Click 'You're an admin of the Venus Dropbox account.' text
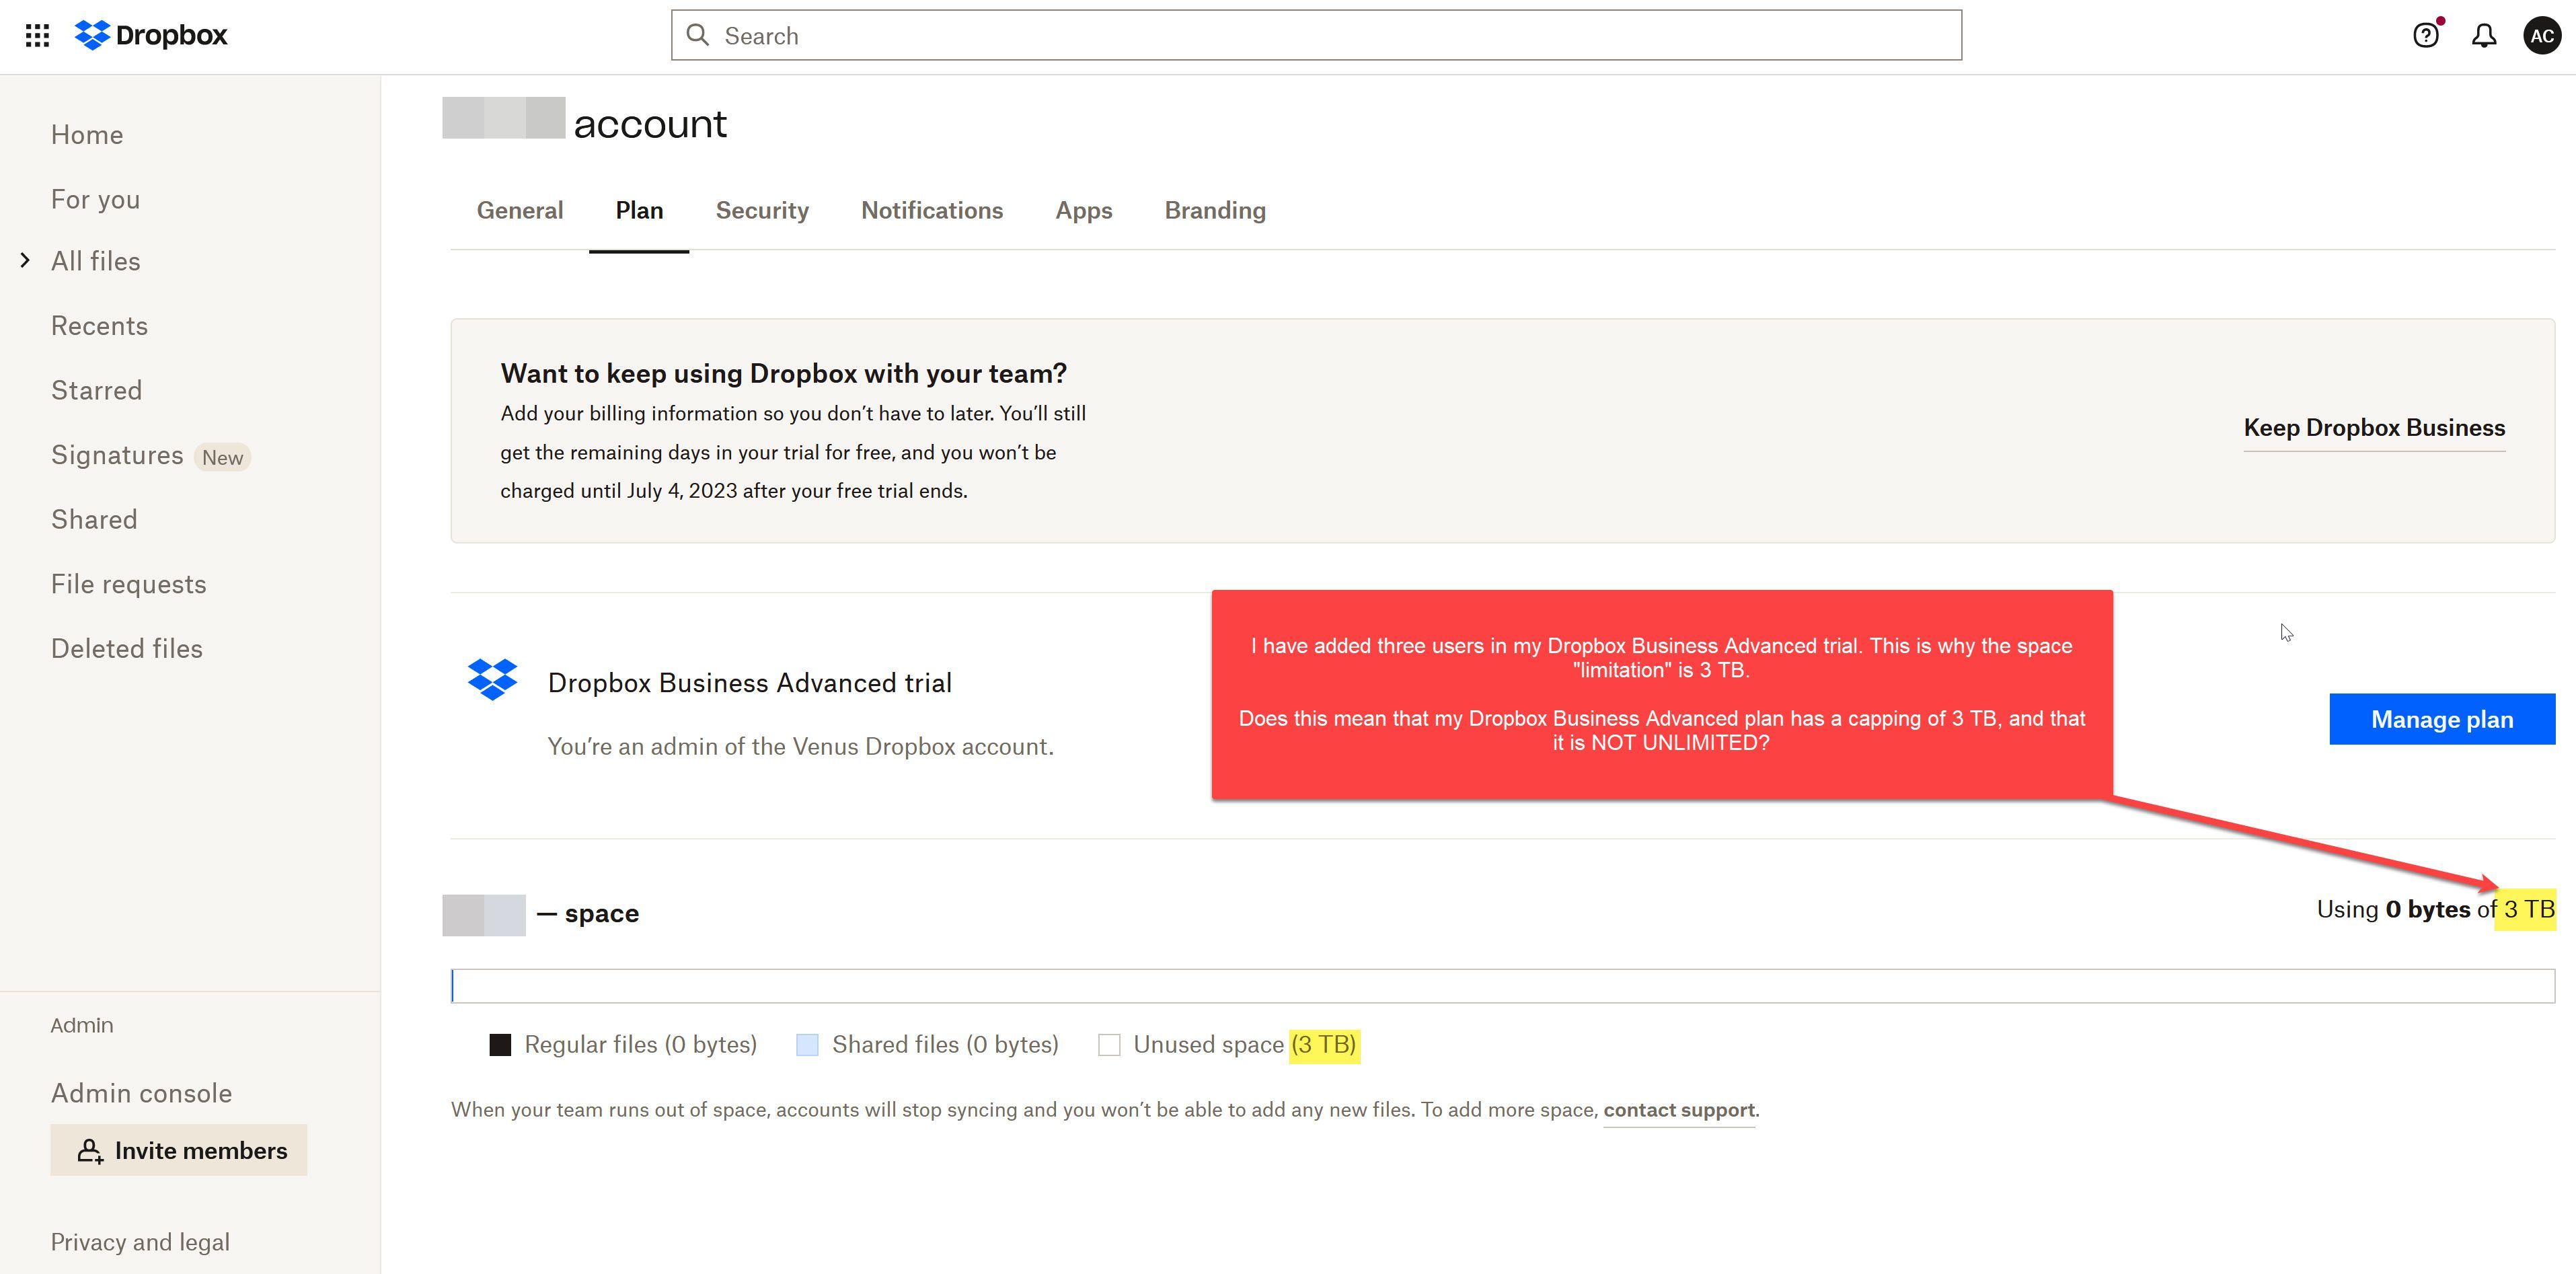2576x1274 pixels. 800,747
